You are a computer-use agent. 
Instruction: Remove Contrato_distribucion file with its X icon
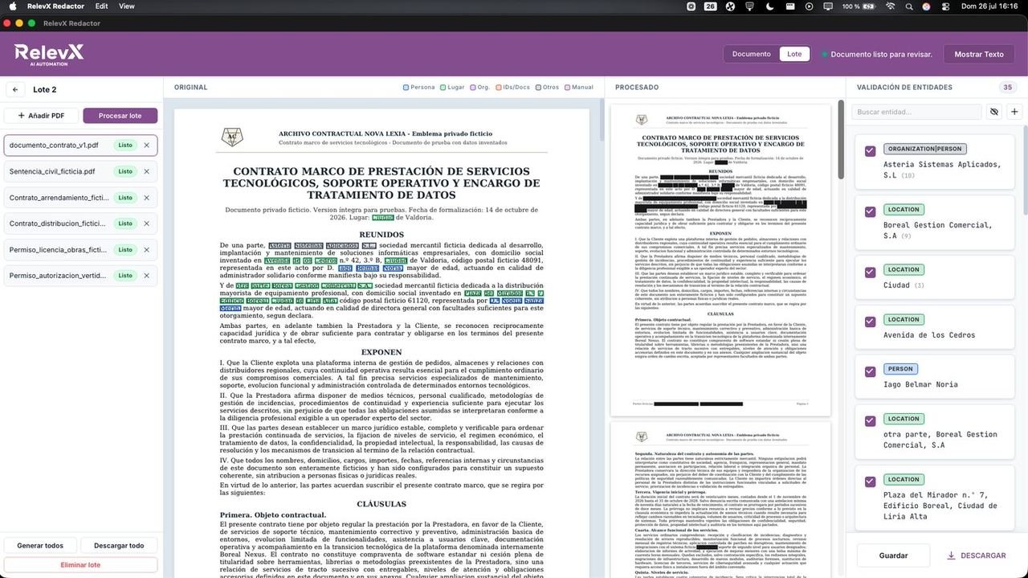pos(146,223)
